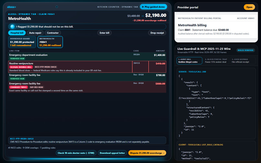
Task: Click the MetroHealth billing heading in portal
Action: (192, 25)
